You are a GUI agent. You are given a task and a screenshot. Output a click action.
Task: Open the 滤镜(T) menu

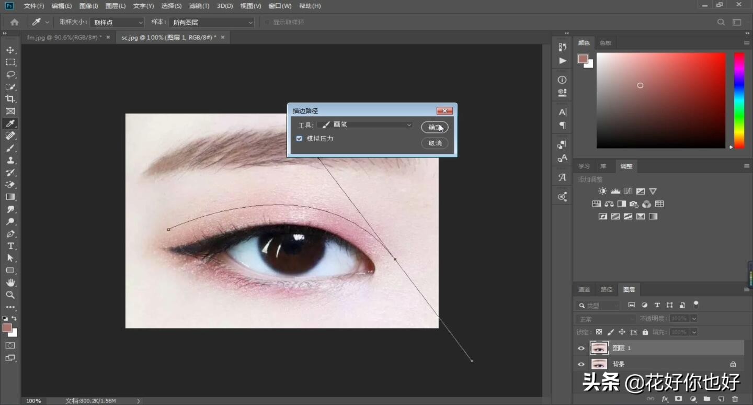tap(199, 6)
